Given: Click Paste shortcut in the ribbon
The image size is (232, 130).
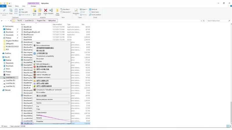Looking at the screenshot, I should point(25,15).
